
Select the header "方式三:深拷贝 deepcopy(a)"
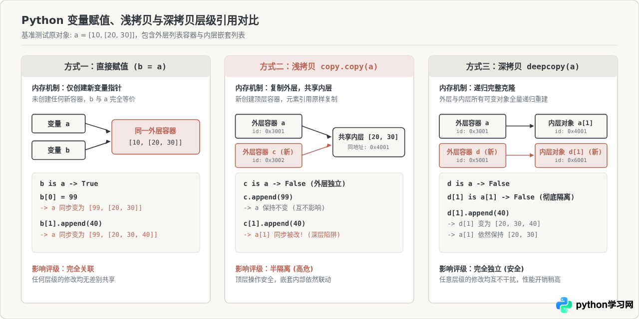point(523,66)
